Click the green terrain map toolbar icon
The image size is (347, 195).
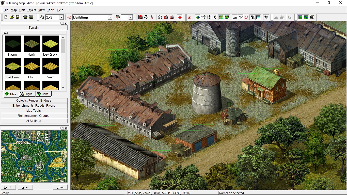click(x=221, y=17)
